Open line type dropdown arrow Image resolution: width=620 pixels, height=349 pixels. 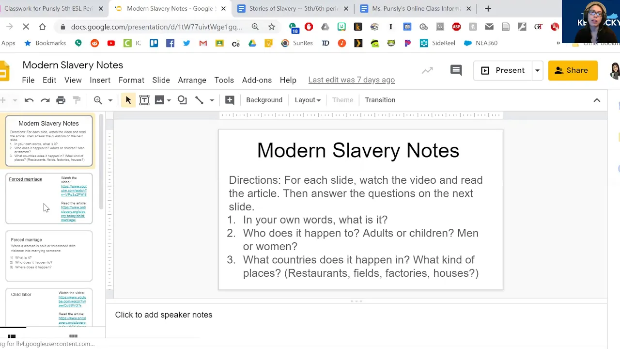click(x=212, y=100)
